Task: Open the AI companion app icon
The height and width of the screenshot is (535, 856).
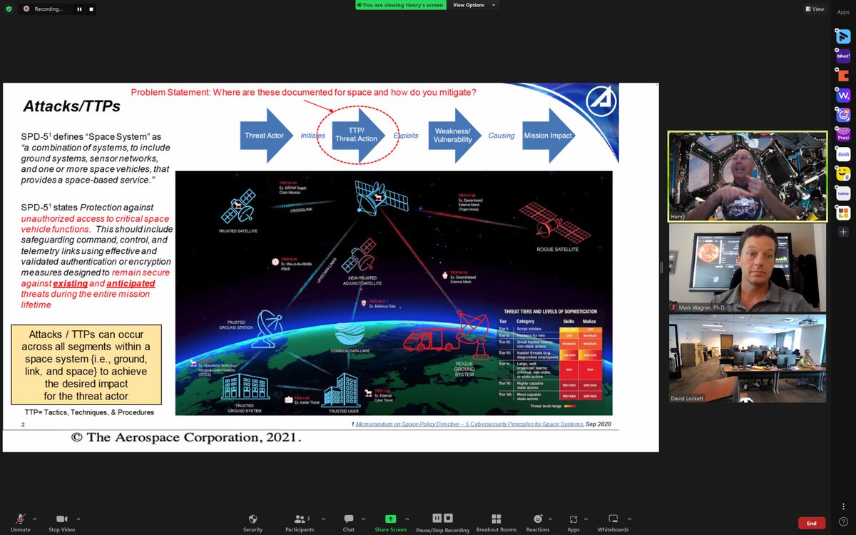Action: coord(843,115)
